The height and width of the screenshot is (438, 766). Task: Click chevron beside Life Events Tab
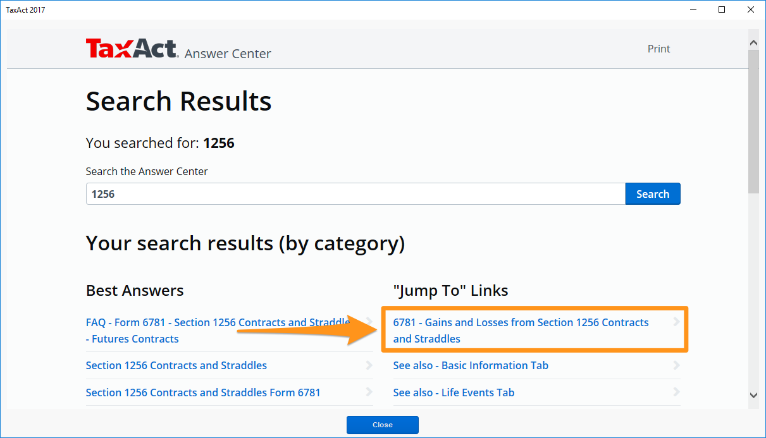click(x=676, y=392)
